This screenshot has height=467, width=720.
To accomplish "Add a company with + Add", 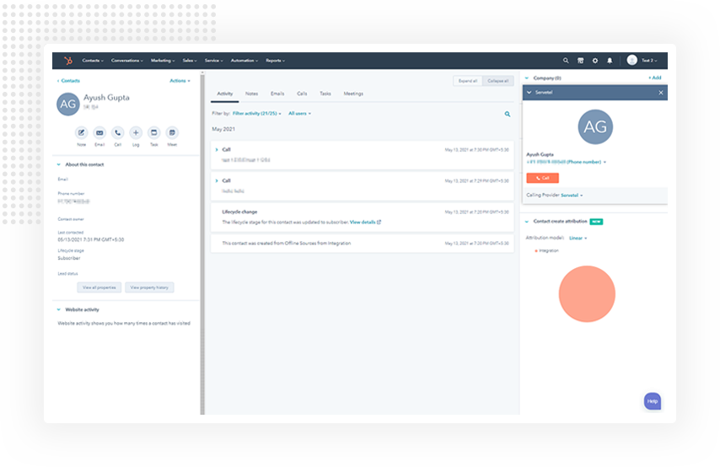I will 655,78.
